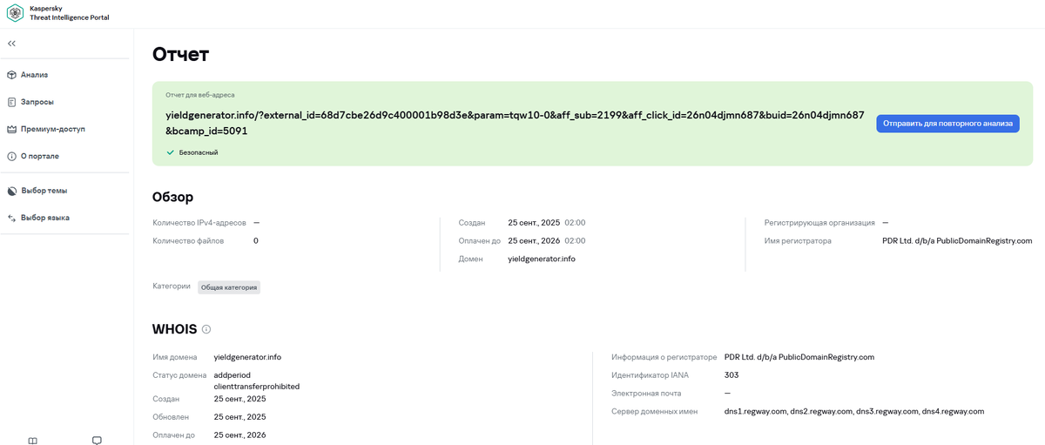Click the green checkmark next to Безопасный
The height and width of the screenshot is (445, 1045).
tap(171, 152)
